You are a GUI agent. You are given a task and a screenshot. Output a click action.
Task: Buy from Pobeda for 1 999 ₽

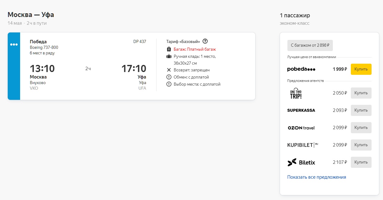click(x=361, y=69)
